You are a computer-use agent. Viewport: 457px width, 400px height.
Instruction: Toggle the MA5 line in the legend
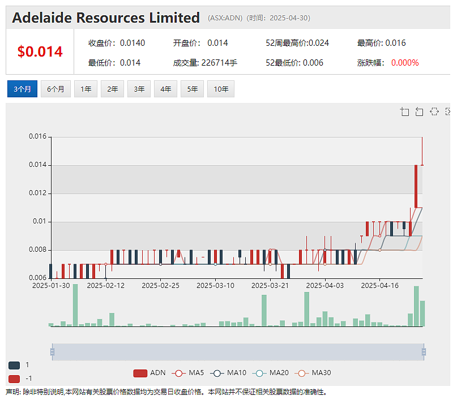pyautogui.click(x=187, y=373)
